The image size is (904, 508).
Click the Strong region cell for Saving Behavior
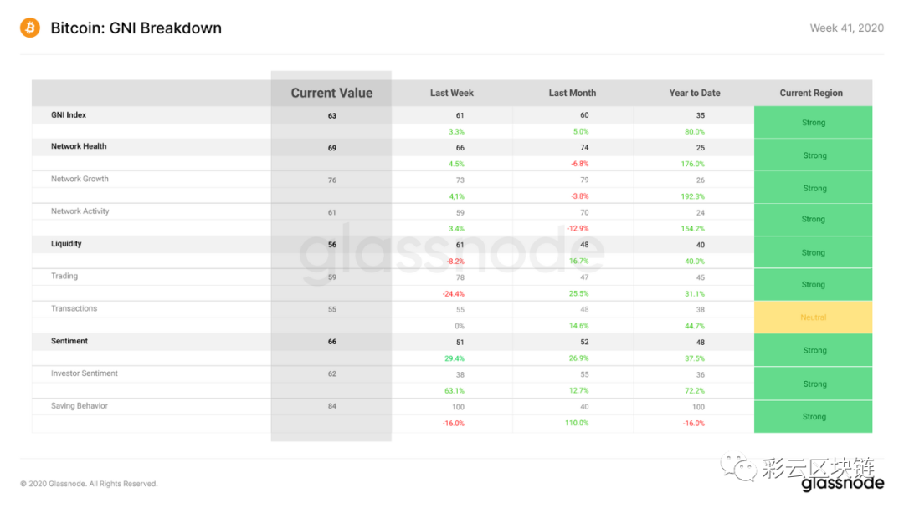813,417
